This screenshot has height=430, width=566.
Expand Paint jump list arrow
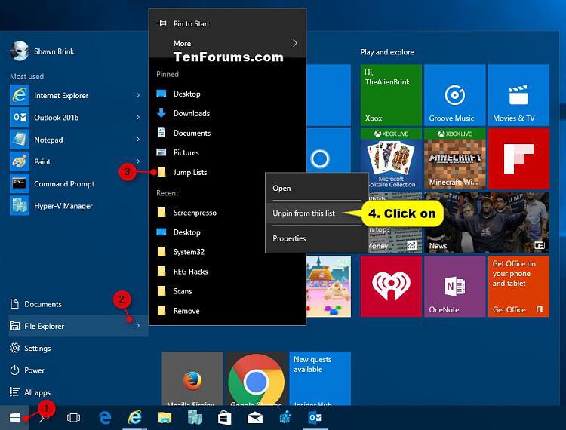click(x=138, y=161)
